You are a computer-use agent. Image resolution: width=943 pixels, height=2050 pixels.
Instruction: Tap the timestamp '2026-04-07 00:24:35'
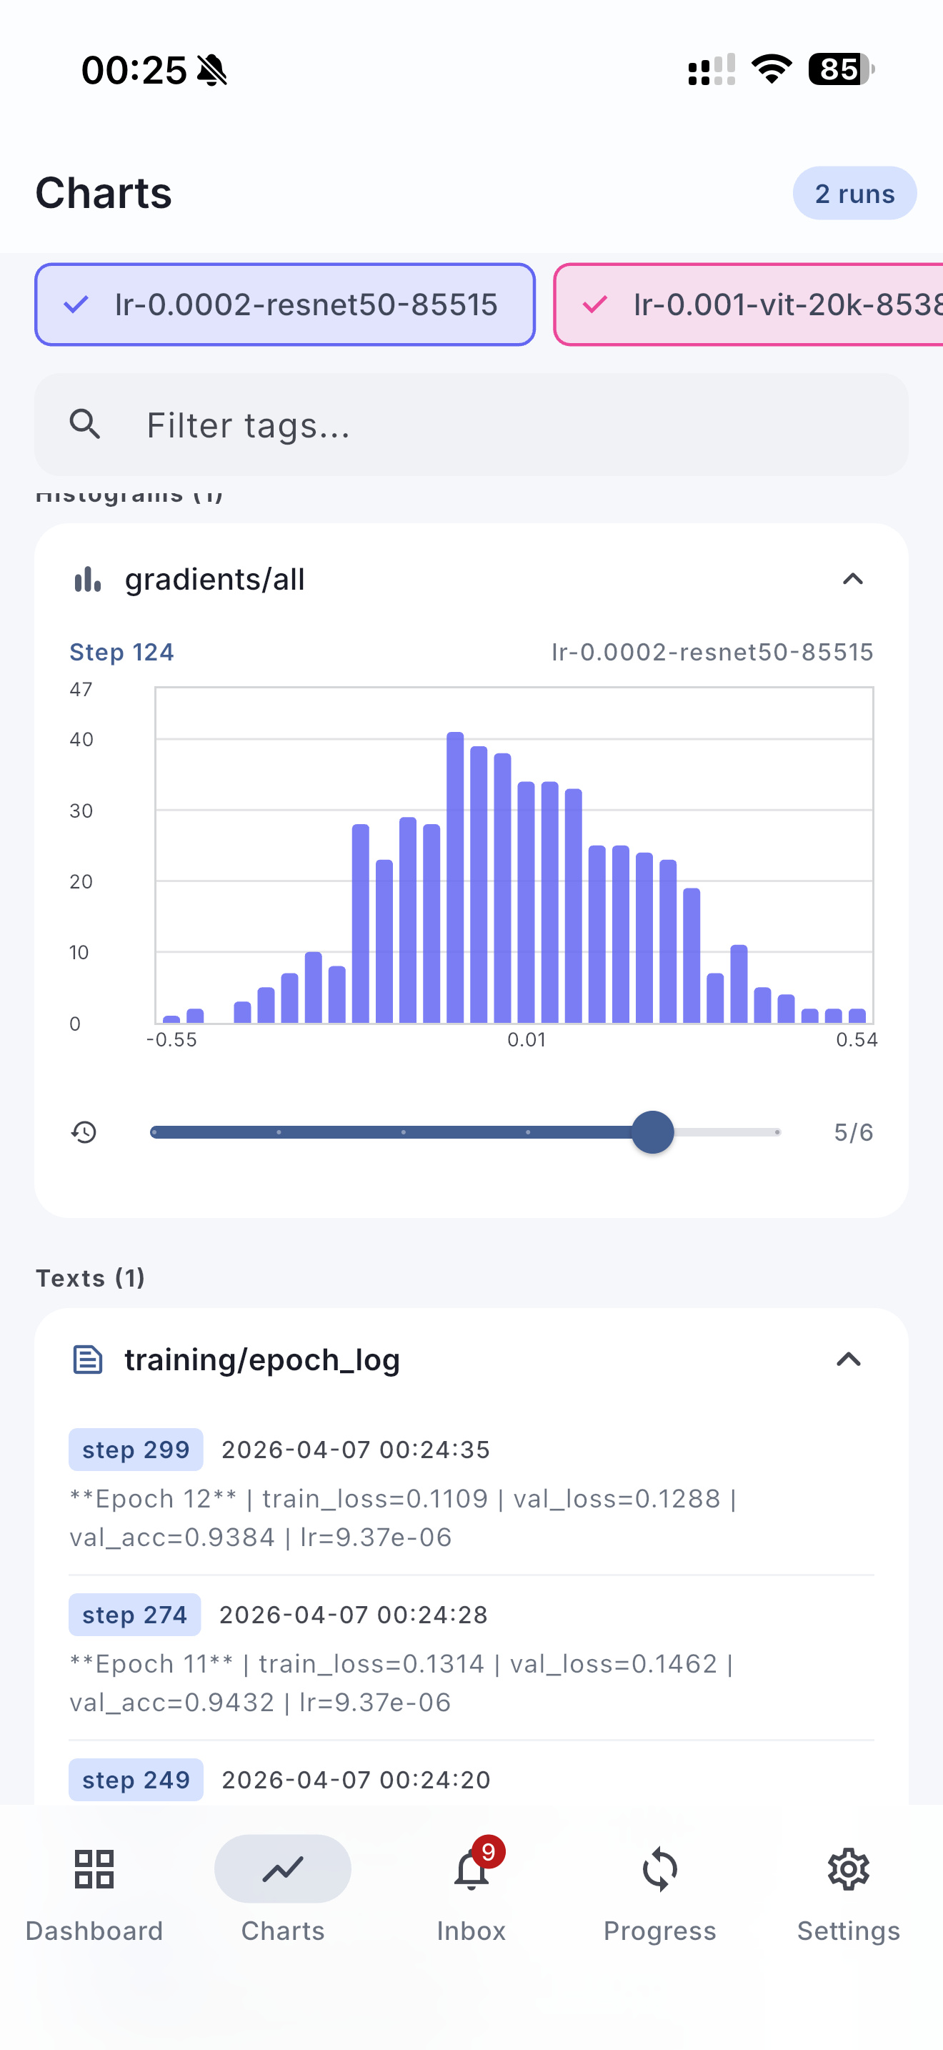pyautogui.click(x=356, y=1449)
